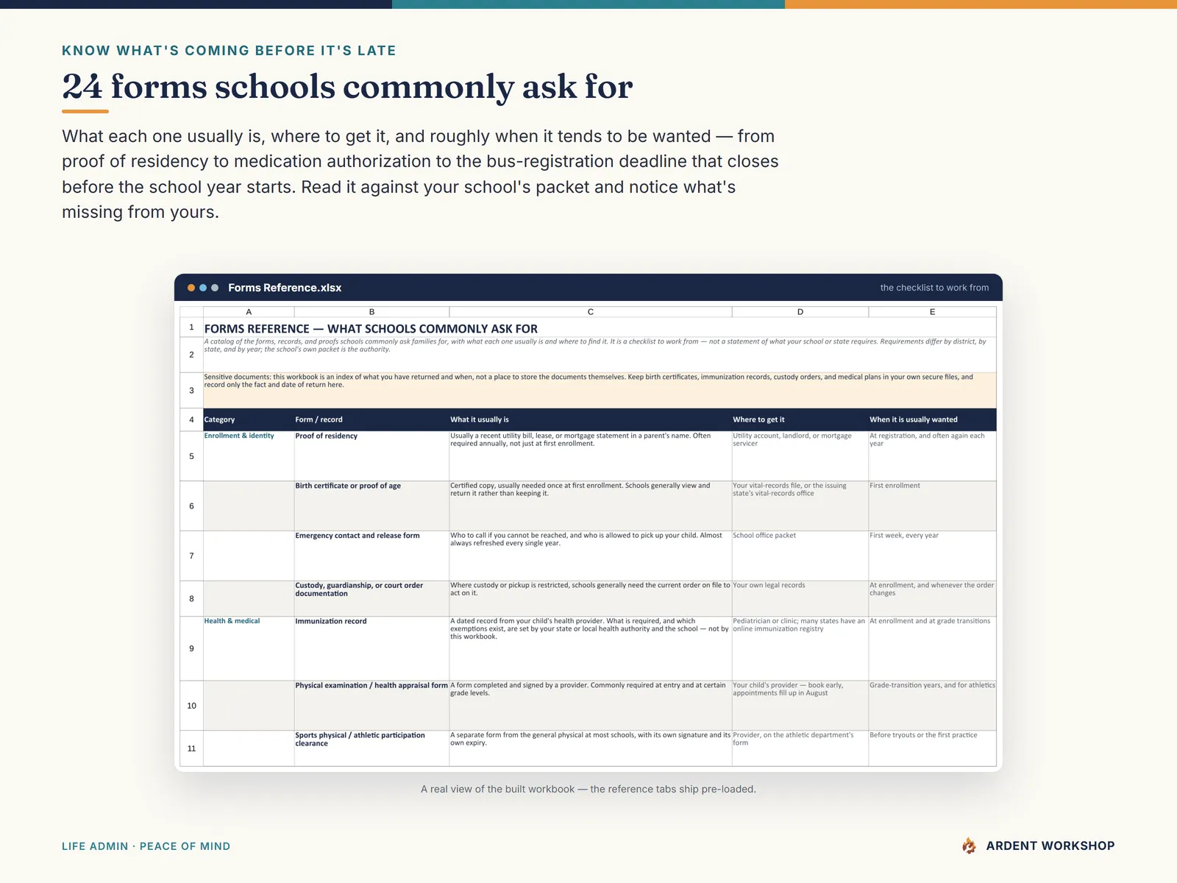Click the 'Form / record' header cell
1177x883 pixels.
click(x=371, y=419)
